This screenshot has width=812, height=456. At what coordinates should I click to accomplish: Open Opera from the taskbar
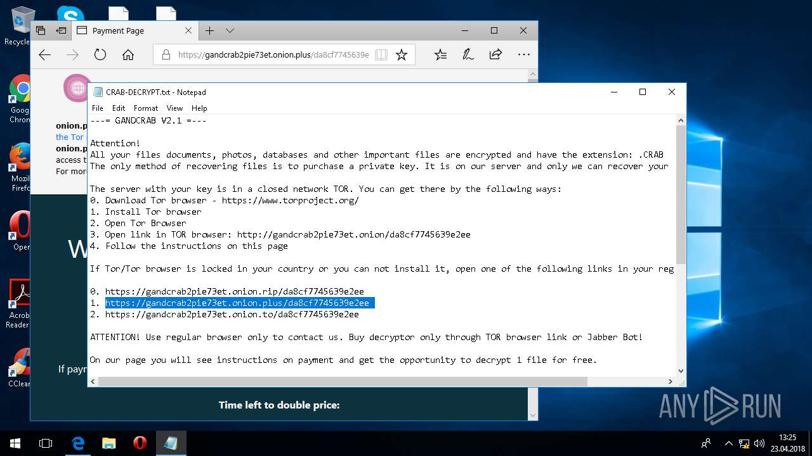140,443
